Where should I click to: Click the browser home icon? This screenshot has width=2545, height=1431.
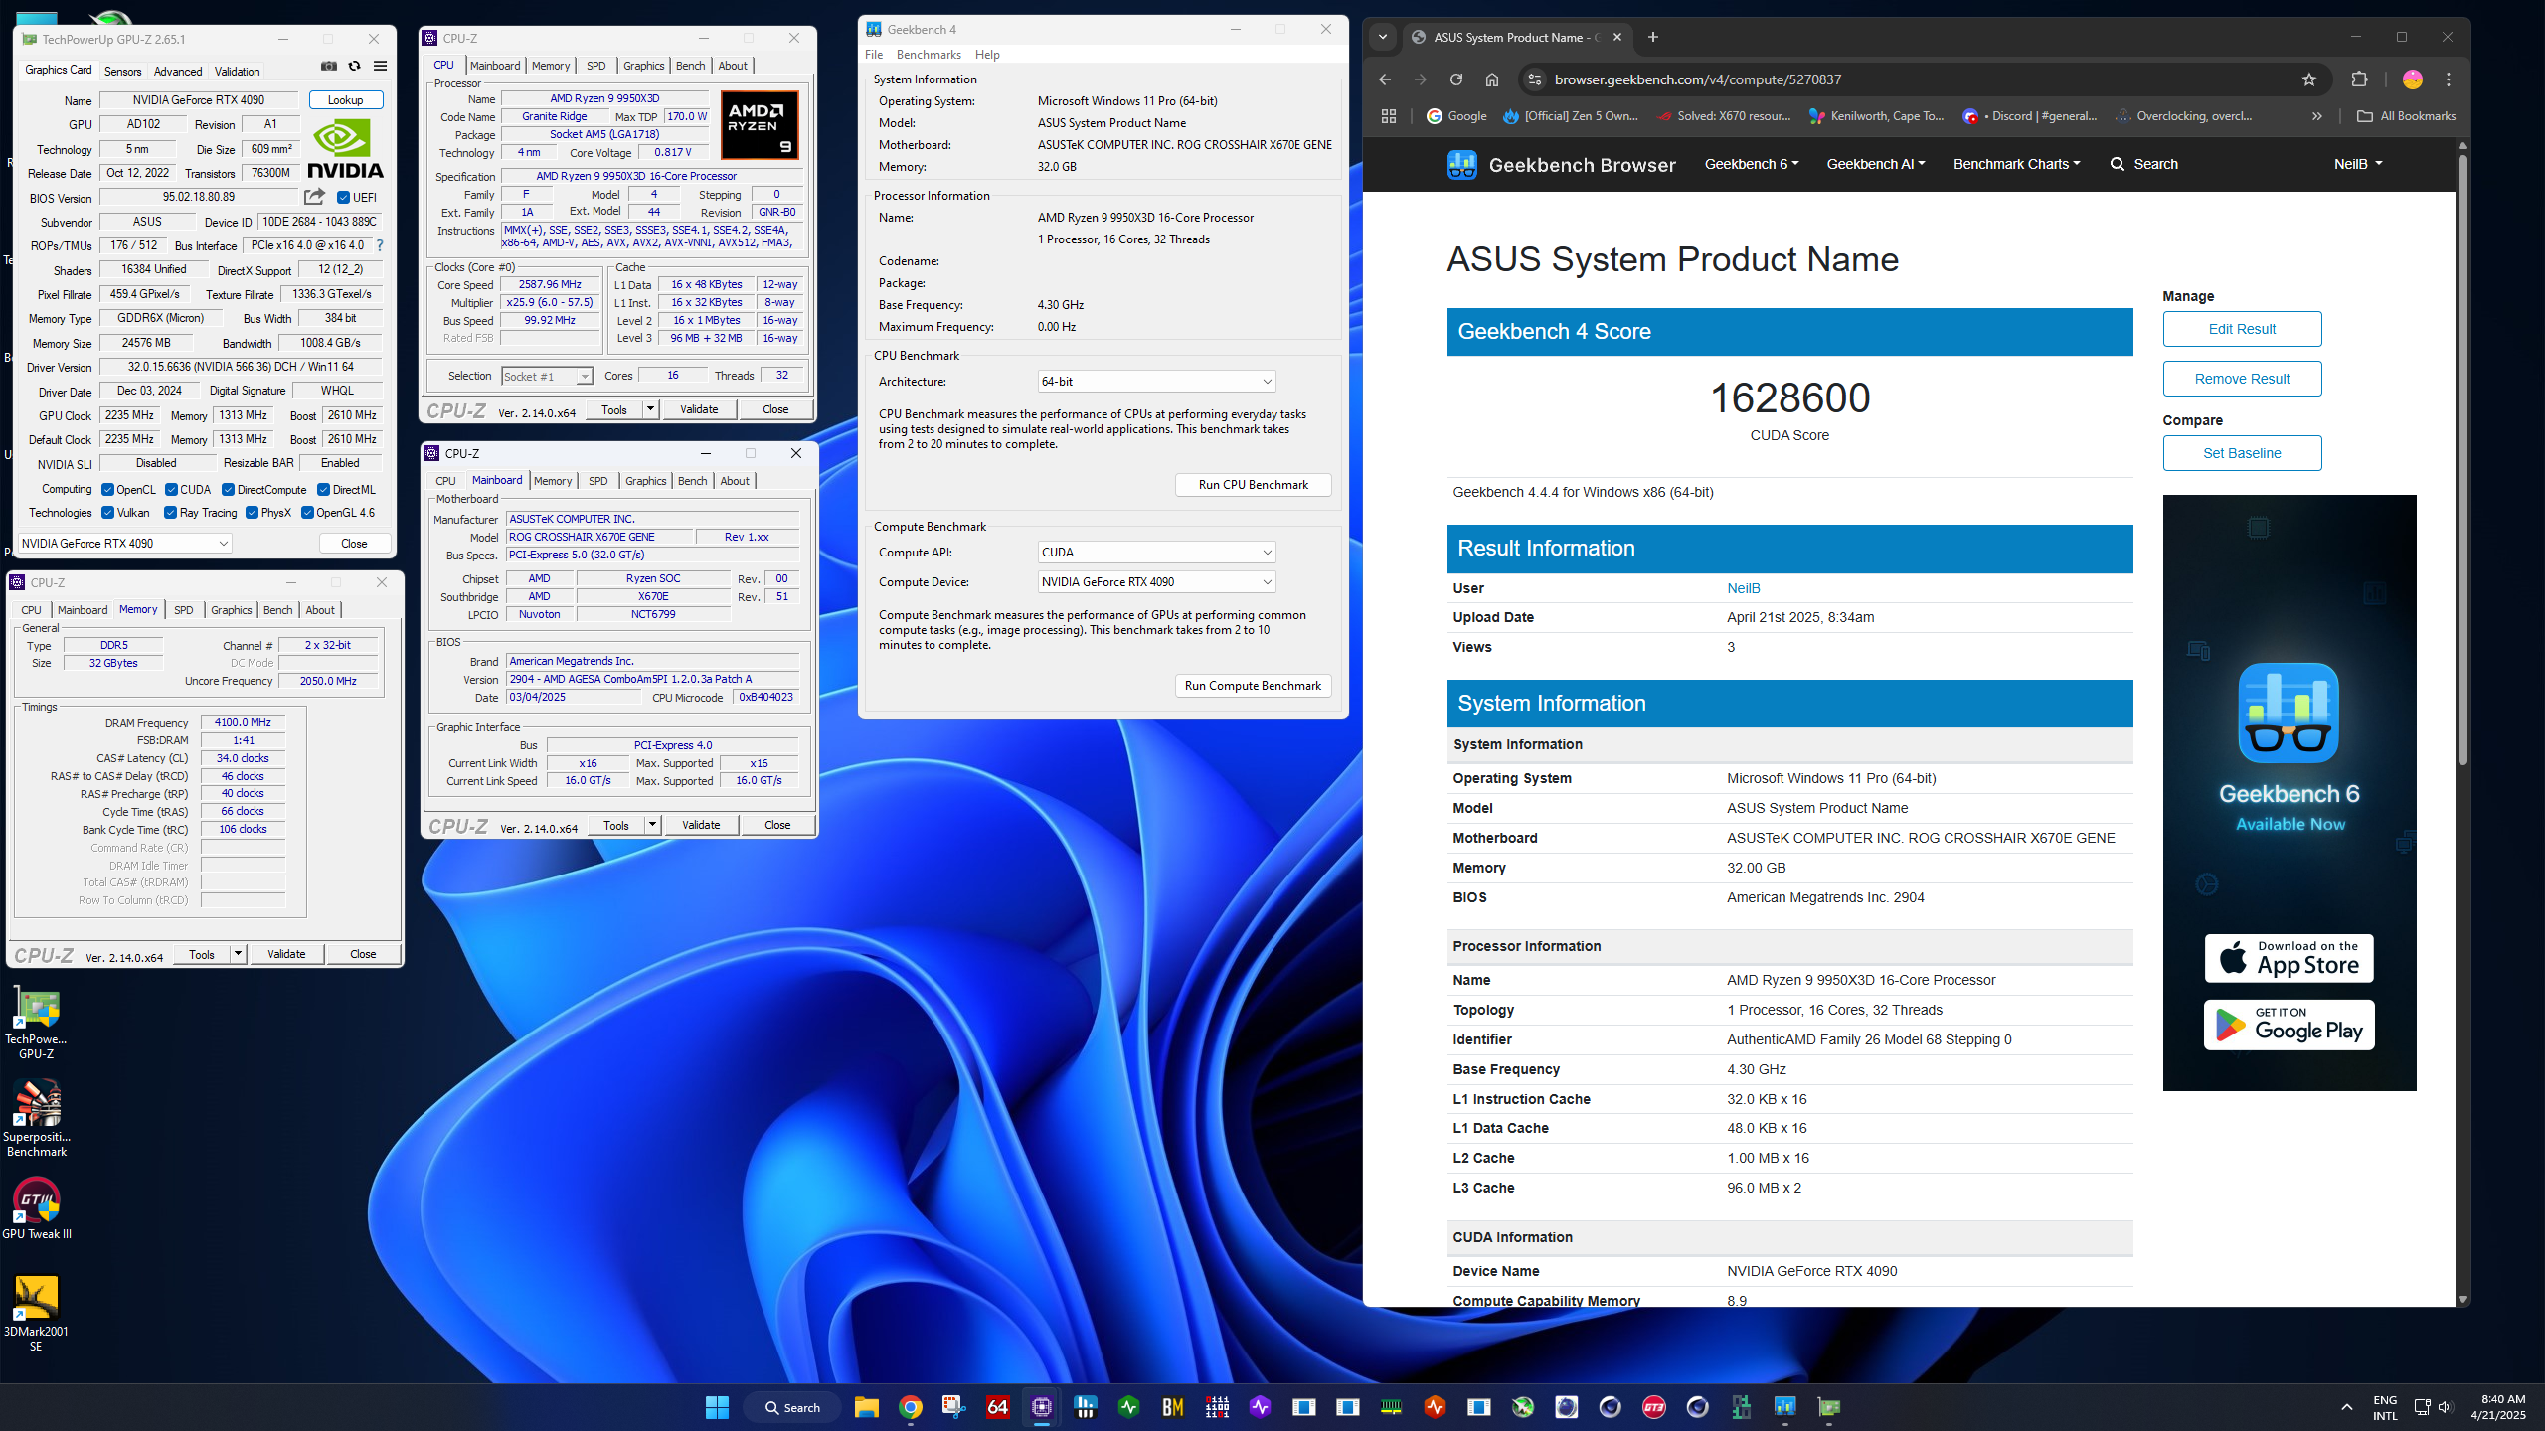tap(1492, 79)
